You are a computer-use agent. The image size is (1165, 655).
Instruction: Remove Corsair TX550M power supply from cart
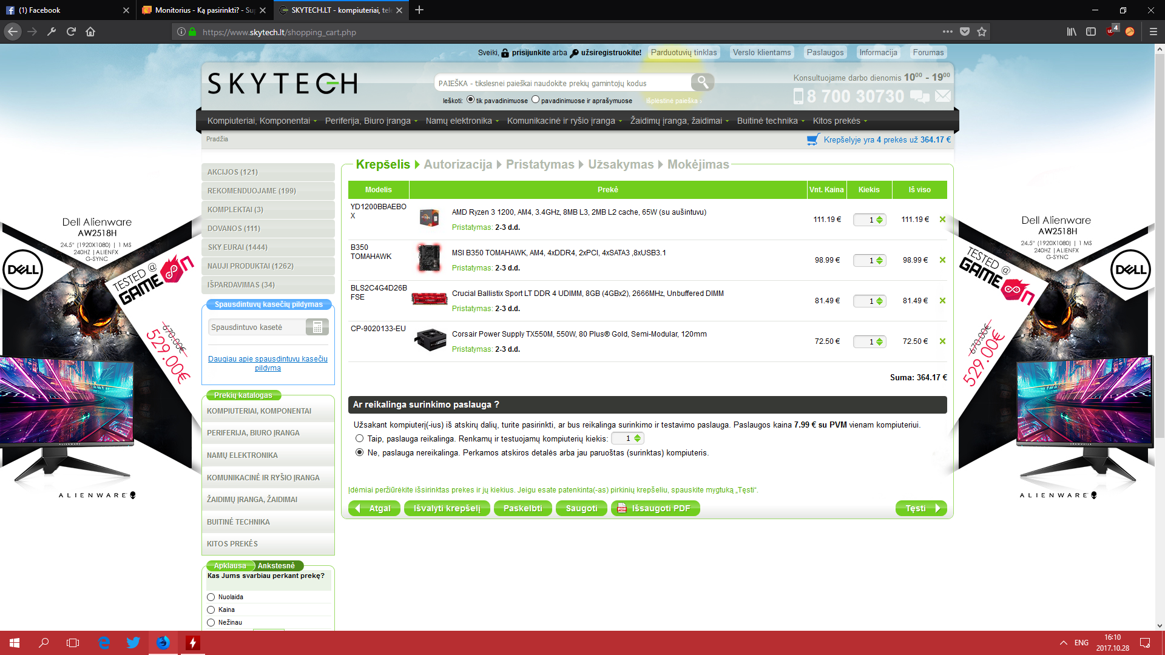click(942, 341)
